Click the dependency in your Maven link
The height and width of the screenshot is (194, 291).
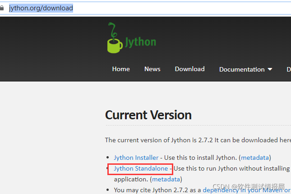(247, 190)
